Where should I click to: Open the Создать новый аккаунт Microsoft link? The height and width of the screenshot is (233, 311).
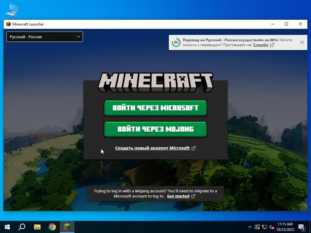152,148
